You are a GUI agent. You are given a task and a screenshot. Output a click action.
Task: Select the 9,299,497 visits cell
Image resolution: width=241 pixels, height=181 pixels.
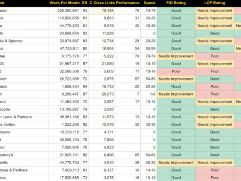(x=64, y=94)
